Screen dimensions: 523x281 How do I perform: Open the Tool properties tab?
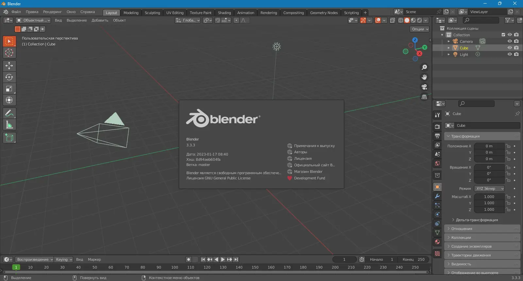pos(437,115)
